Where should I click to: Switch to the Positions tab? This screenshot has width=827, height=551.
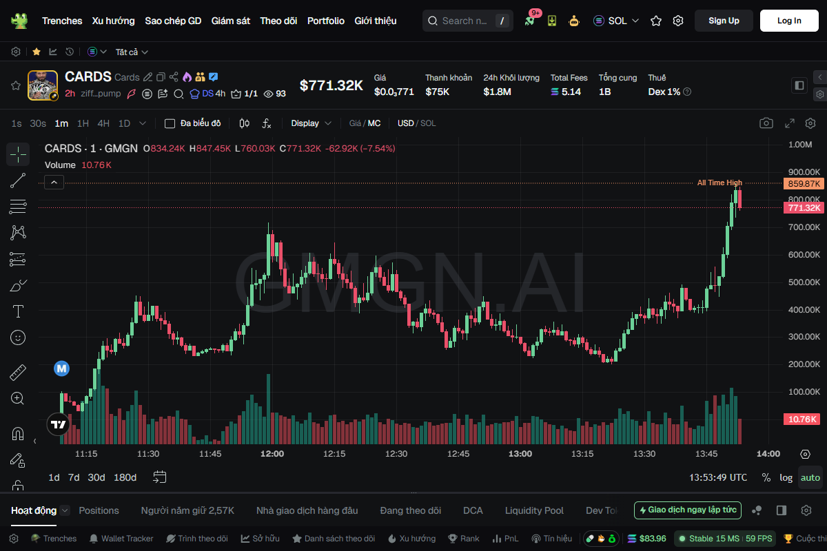point(99,510)
